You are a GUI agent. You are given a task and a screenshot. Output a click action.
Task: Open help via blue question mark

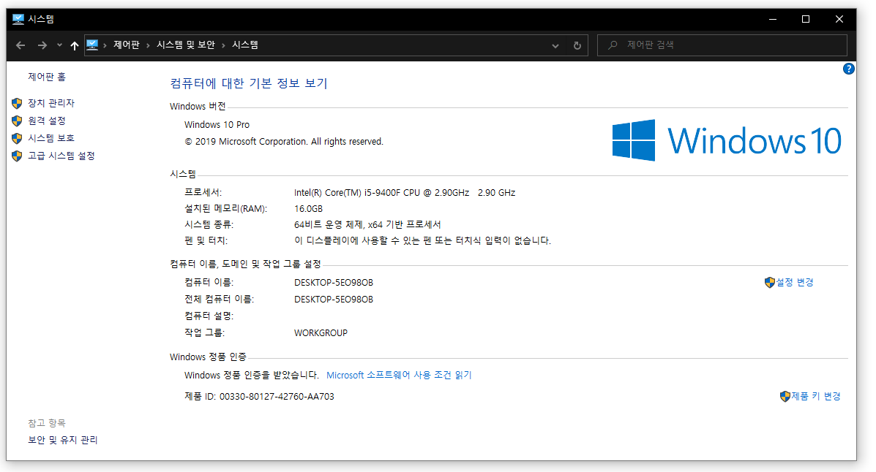[x=849, y=69]
